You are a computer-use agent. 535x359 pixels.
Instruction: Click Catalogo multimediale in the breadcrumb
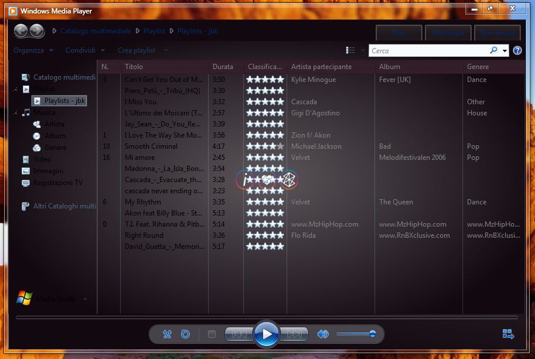(96, 31)
